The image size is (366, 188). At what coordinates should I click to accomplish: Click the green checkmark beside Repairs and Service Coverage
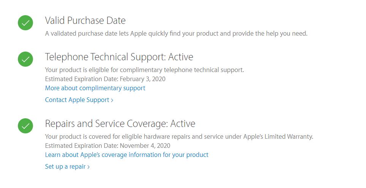(x=25, y=126)
